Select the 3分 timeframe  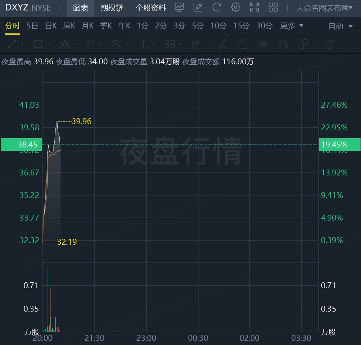pos(179,25)
